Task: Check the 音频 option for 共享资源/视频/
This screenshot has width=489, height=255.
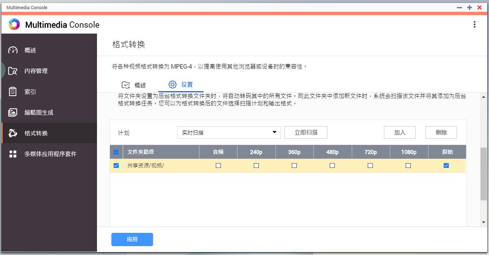Action: click(218, 165)
